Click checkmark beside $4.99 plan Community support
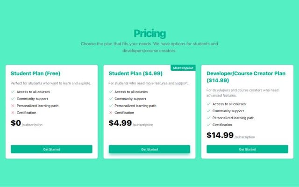The width and height of the screenshot is (299, 187). [111, 99]
